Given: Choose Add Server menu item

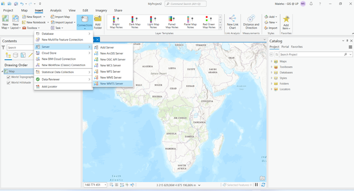Looking at the screenshot, I should point(113,47).
